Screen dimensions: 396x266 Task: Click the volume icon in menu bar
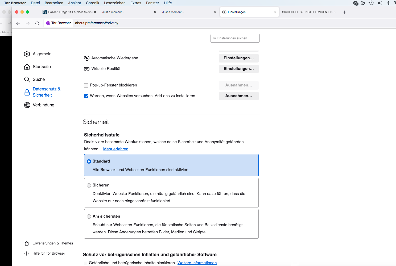380,3
